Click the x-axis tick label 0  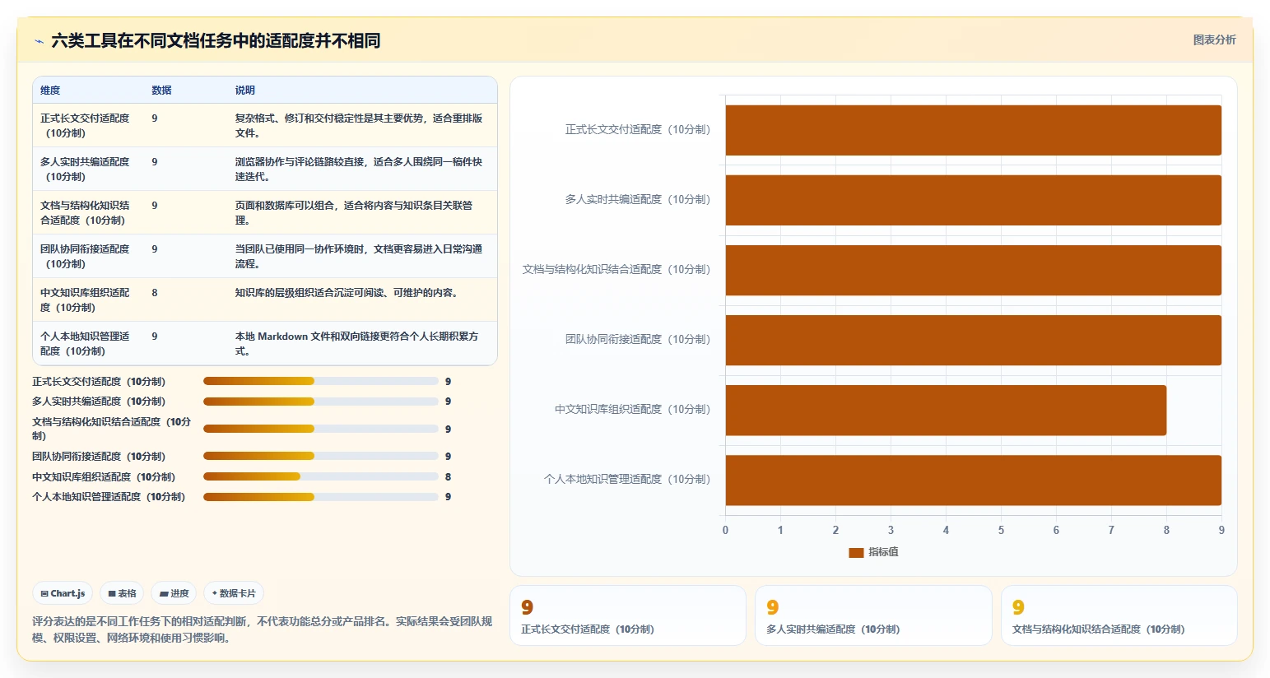(x=725, y=530)
